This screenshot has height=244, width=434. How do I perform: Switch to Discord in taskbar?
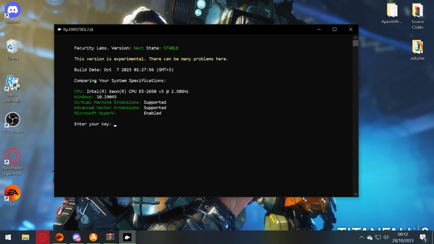(x=76, y=237)
